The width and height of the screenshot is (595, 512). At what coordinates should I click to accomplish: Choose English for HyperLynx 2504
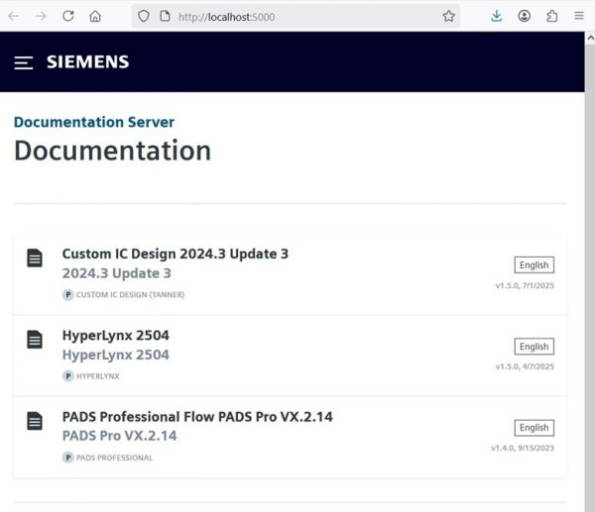(534, 347)
